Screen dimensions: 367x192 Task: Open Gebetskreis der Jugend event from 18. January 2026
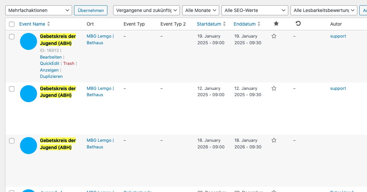(58, 144)
